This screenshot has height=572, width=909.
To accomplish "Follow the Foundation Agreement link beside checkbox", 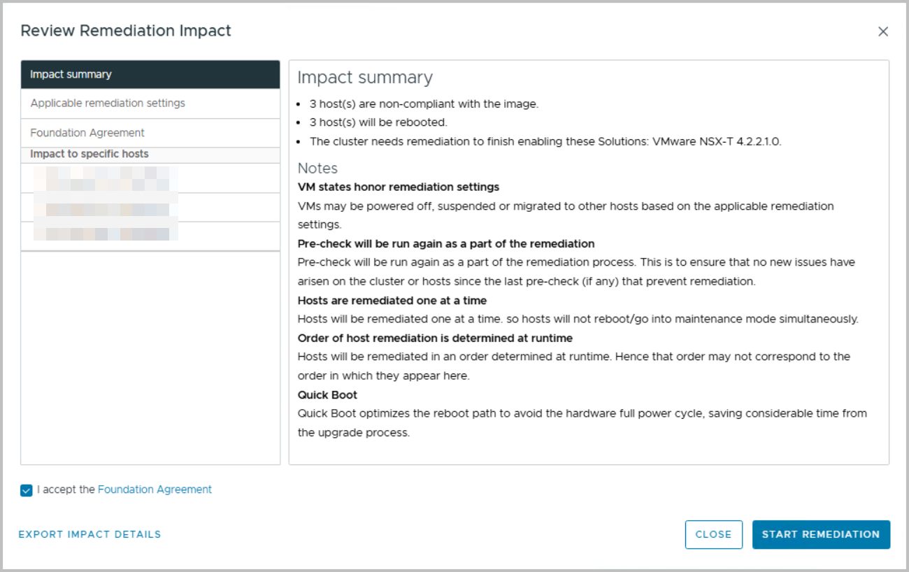I will pyautogui.click(x=155, y=489).
